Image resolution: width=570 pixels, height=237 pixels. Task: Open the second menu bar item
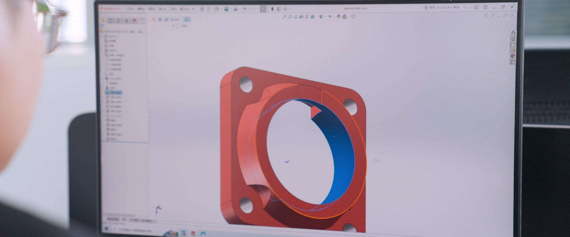(141, 9)
